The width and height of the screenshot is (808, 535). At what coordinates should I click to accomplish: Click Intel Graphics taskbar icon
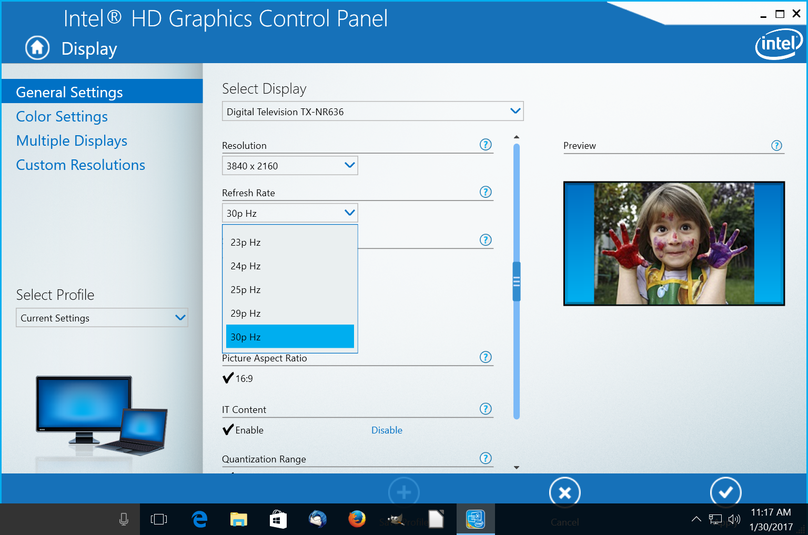click(476, 519)
